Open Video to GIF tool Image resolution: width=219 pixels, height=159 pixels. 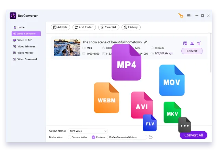click(x=23, y=40)
